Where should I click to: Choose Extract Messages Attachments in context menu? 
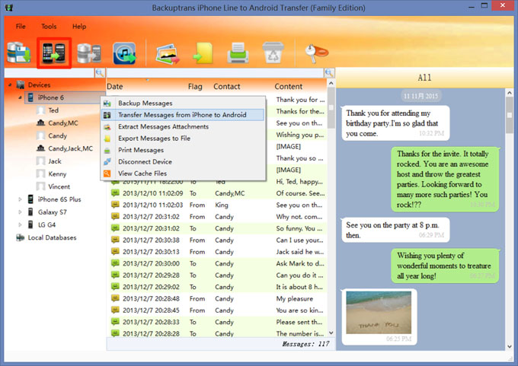183,127
